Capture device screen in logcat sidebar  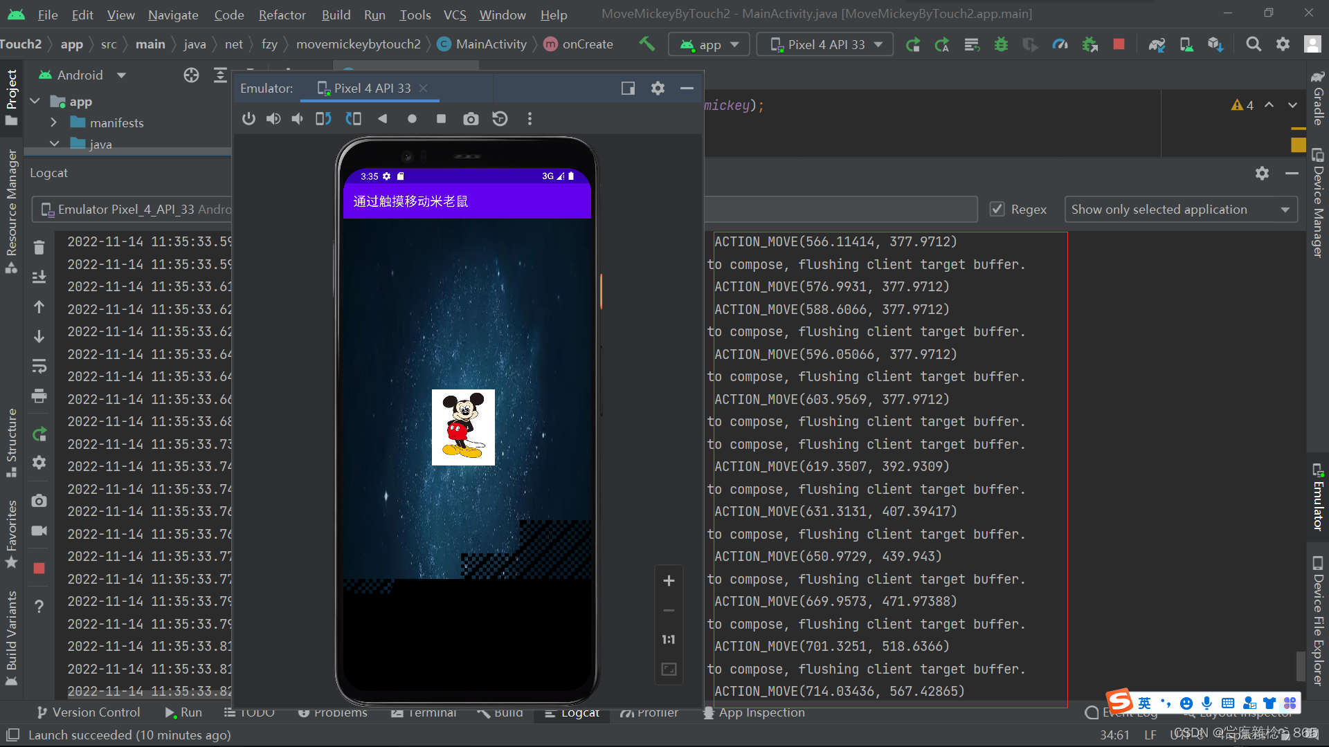(39, 500)
